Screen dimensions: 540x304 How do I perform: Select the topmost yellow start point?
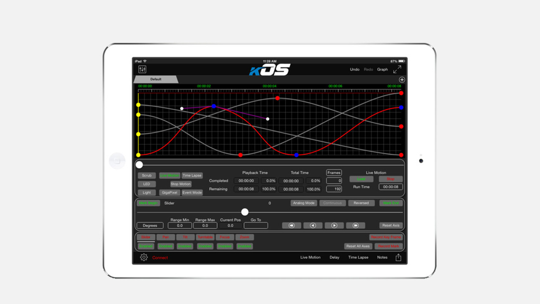pyautogui.click(x=138, y=105)
